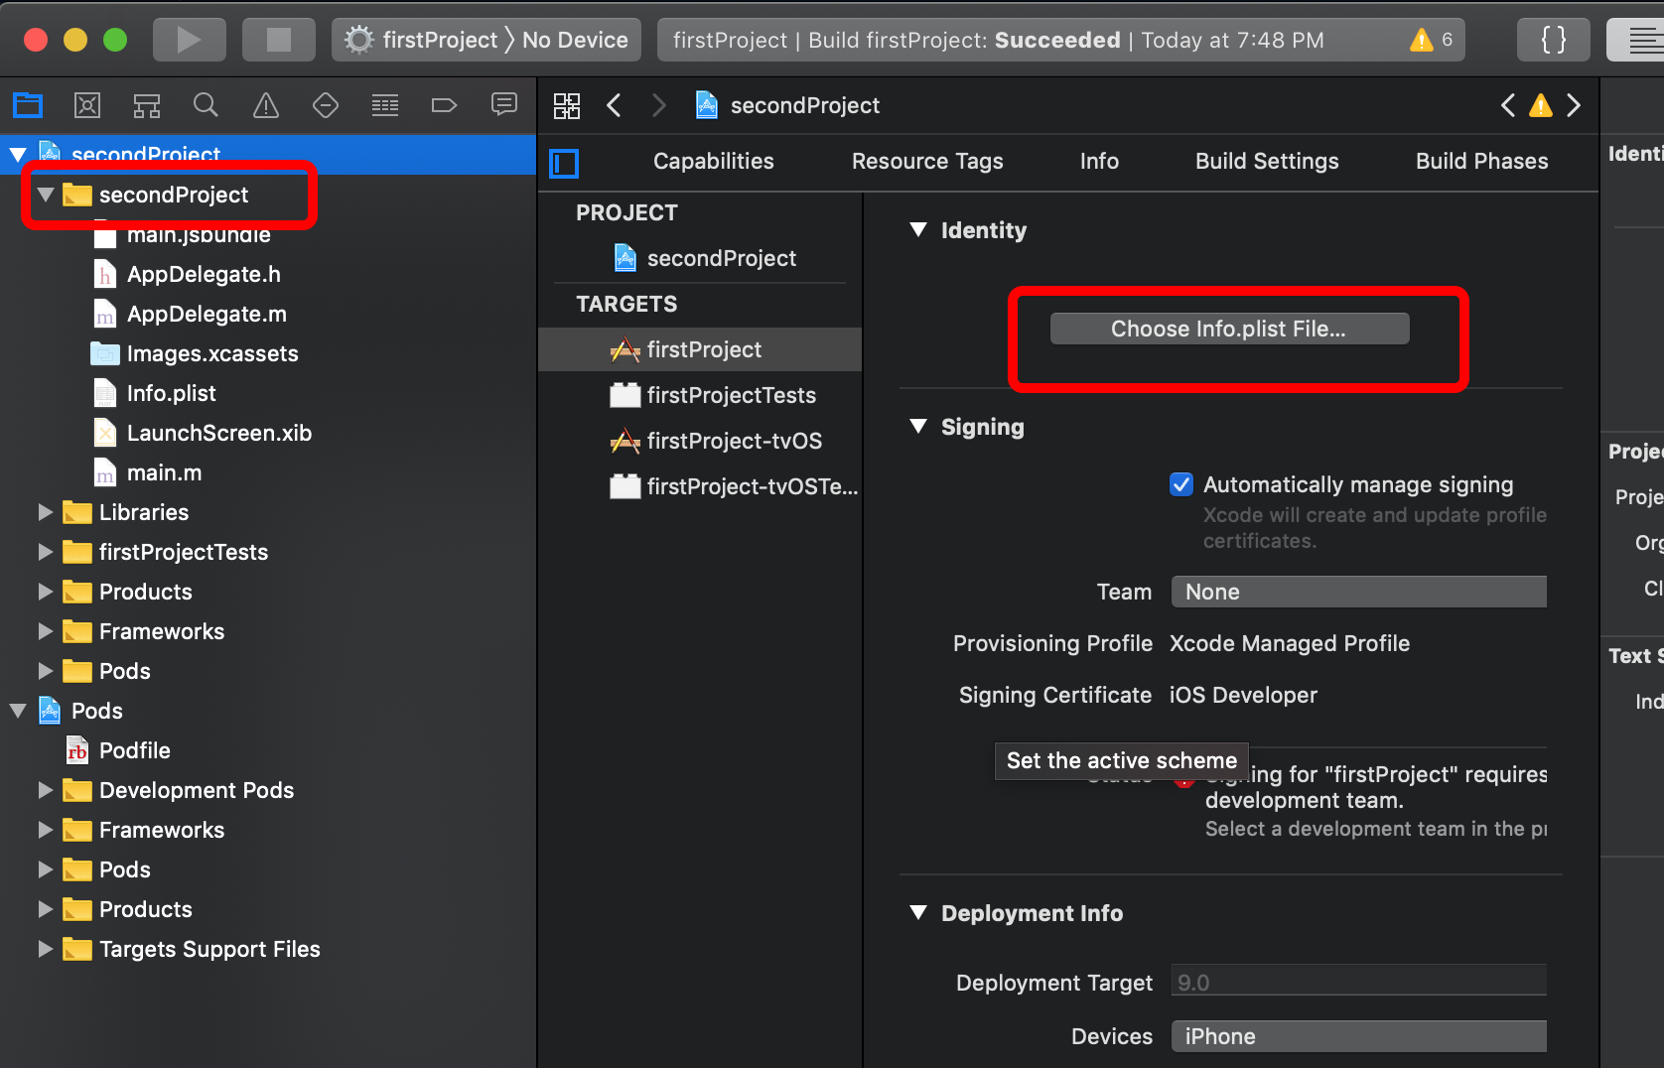
Task: Toggle the targets list sidebar button
Action: coord(564,163)
